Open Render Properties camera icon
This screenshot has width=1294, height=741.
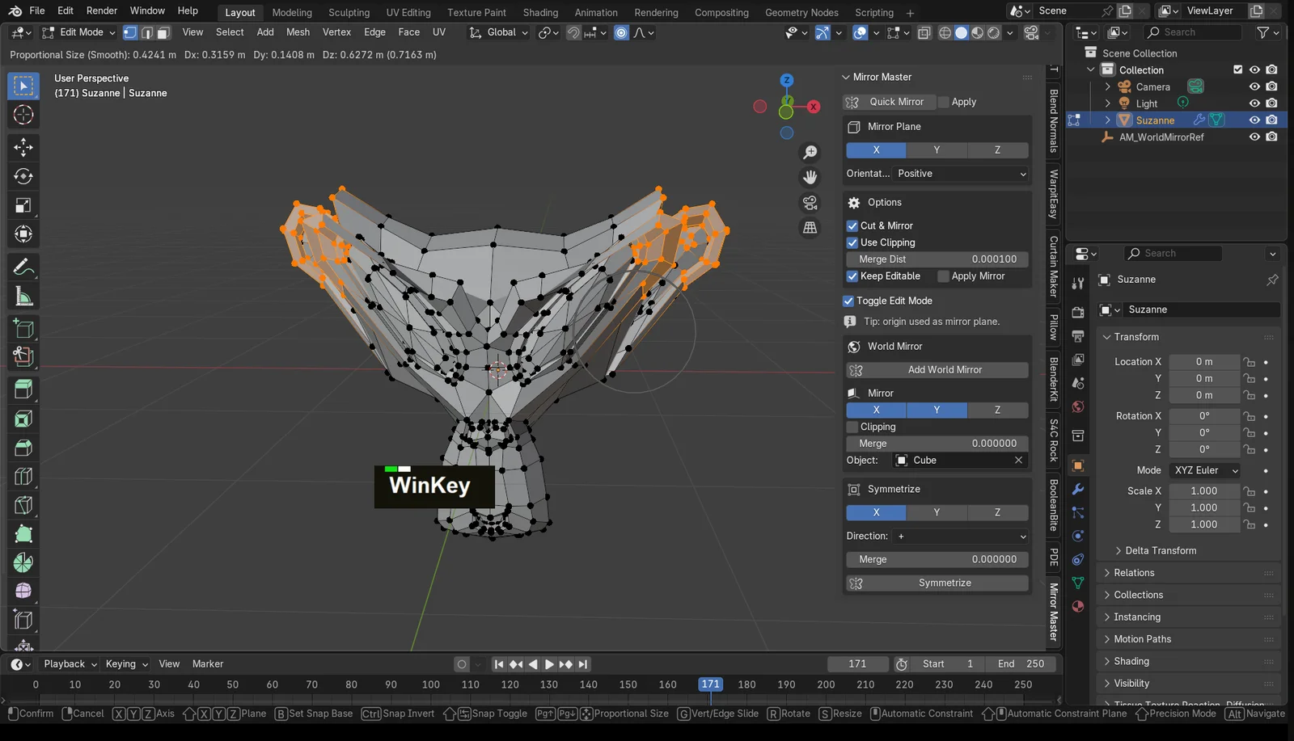(x=1076, y=313)
